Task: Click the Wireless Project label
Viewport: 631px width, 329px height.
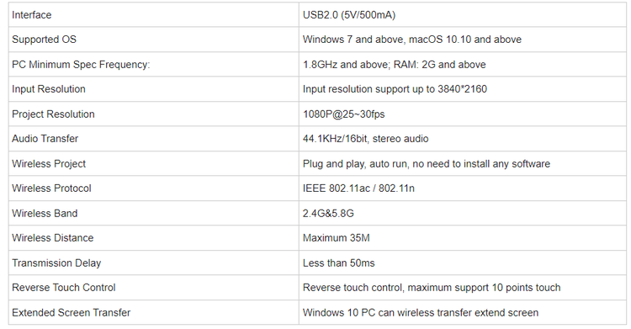Action: pos(49,163)
